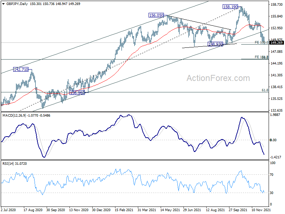Click the 30 Dec 2020 date label
The width and height of the screenshot is (285, 214).
coord(102,210)
